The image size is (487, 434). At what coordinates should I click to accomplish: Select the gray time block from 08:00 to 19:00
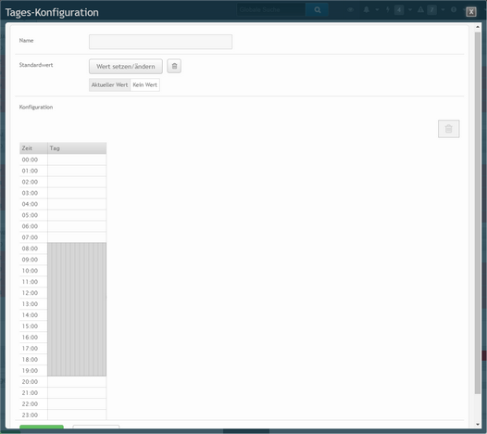point(77,309)
